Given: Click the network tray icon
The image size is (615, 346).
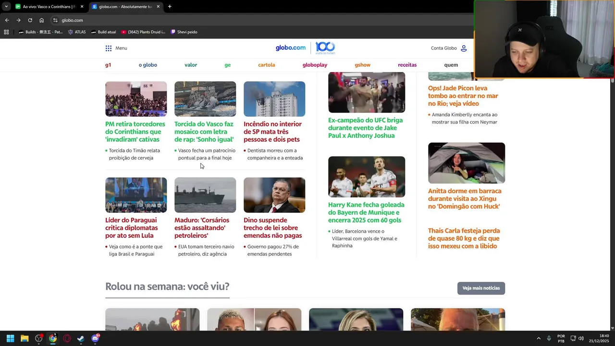Looking at the screenshot, I should [x=573, y=338].
